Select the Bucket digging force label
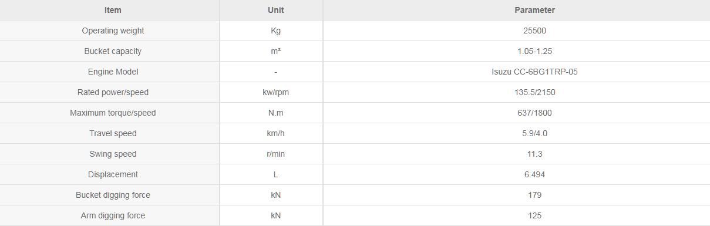 point(113,195)
